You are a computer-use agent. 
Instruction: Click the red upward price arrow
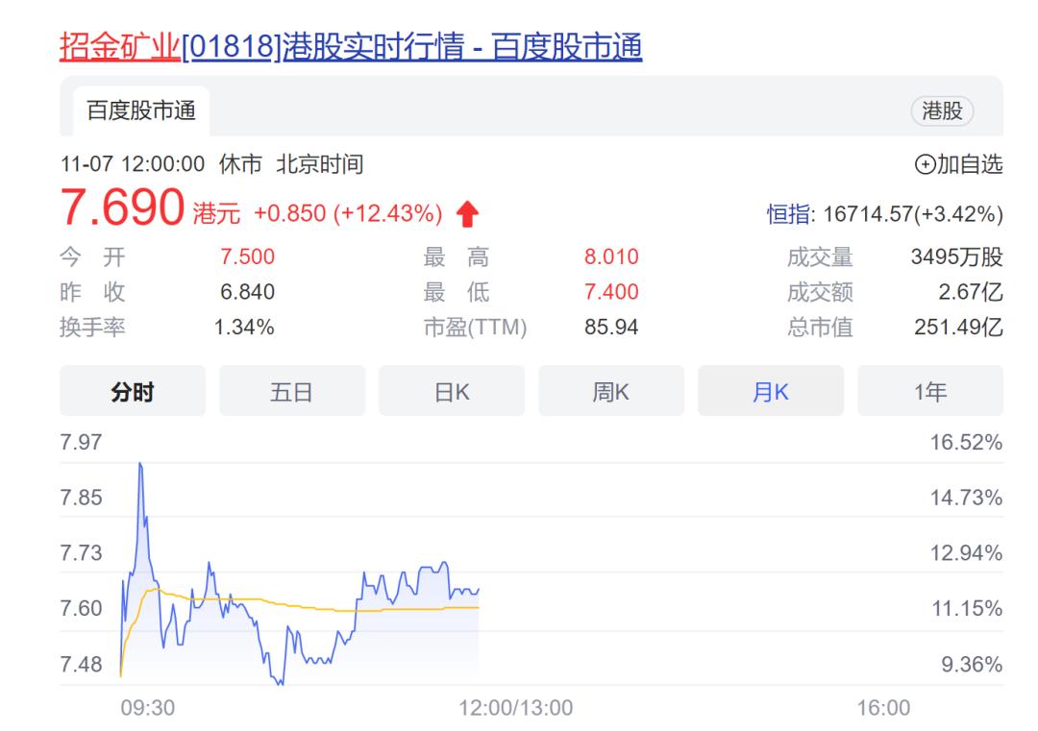[x=468, y=210]
